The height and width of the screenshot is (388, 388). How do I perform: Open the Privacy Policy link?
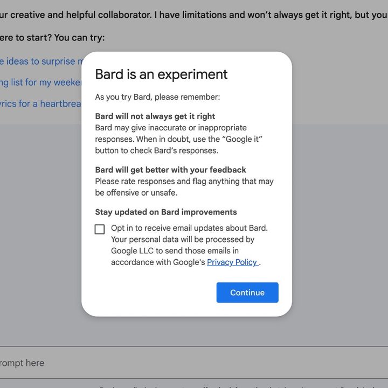pyautogui.click(x=233, y=262)
